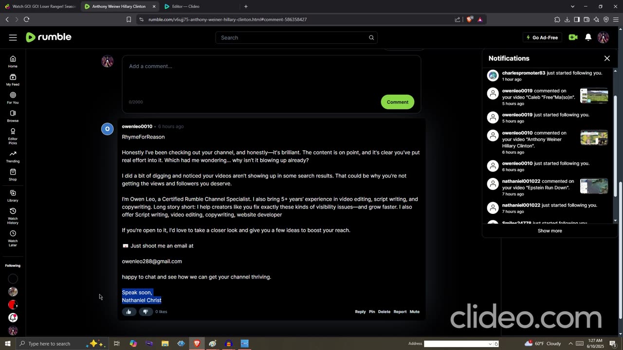Open the user profile avatar menu
The image size is (623, 350).
pos(603,37)
